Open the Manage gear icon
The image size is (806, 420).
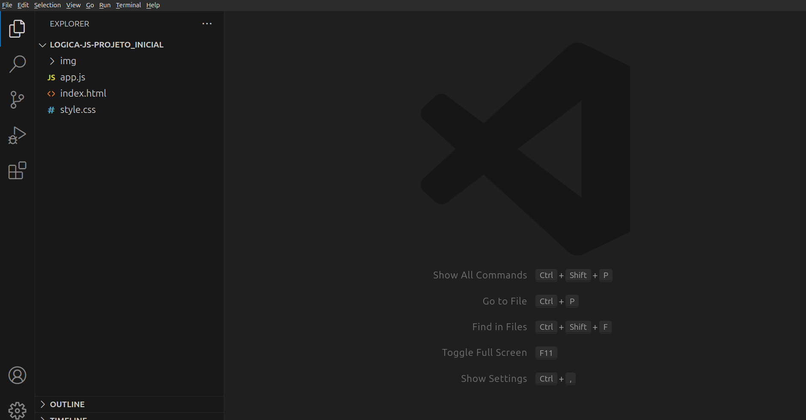click(x=17, y=411)
